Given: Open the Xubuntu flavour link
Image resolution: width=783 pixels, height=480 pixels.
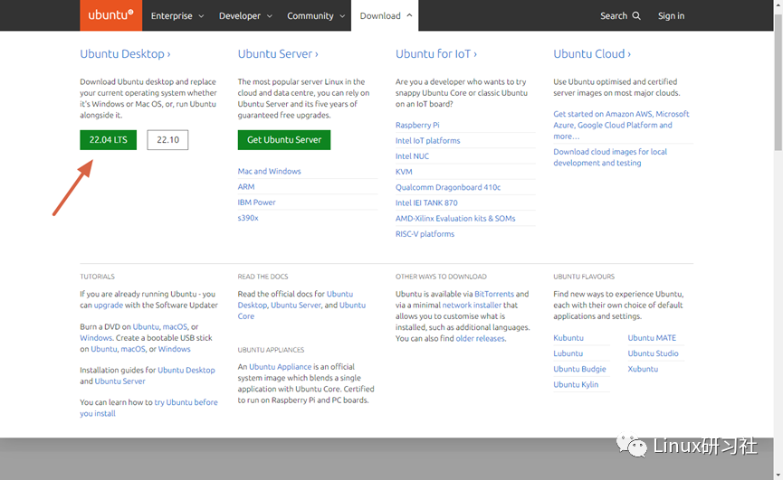Looking at the screenshot, I should (x=643, y=368).
